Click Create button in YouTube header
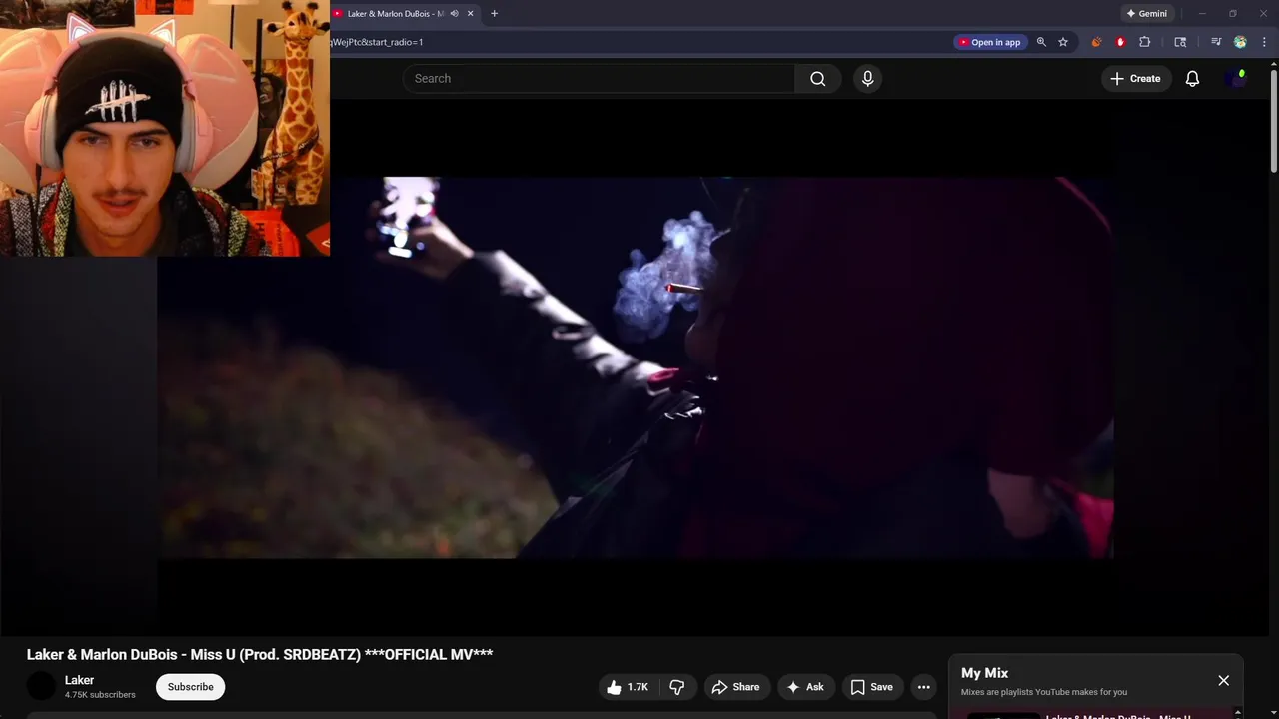The image size is (1279, 719). 1136,78
